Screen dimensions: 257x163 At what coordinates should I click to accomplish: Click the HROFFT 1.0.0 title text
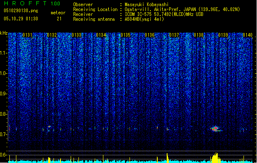[32, 3]
